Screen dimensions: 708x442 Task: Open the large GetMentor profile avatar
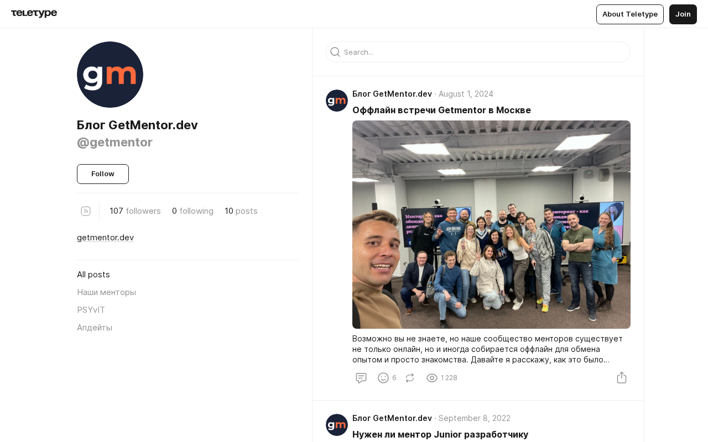tap(110, 75)
